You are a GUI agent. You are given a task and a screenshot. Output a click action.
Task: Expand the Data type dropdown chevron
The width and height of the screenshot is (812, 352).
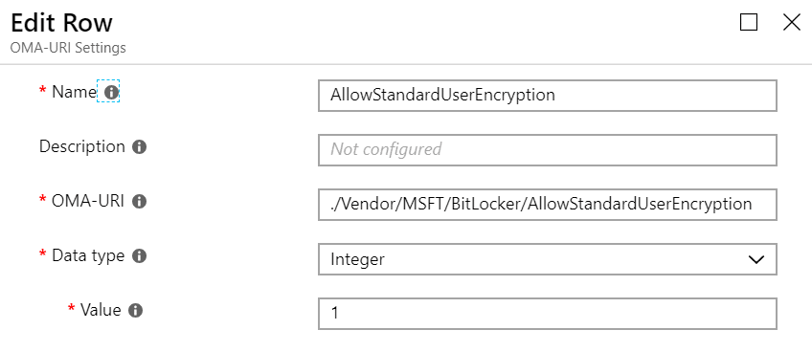756,259
